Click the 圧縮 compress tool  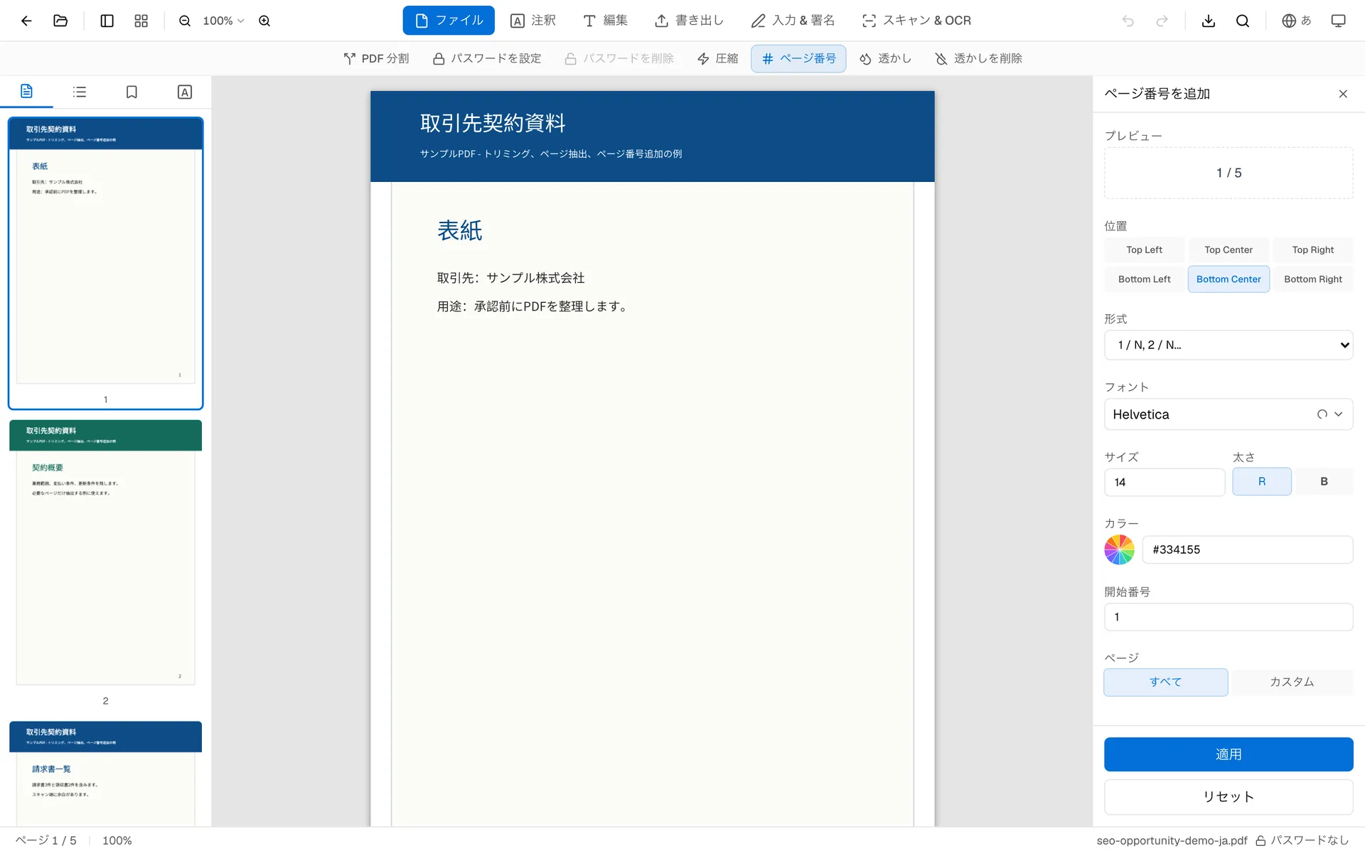click(x=717, y=58)
